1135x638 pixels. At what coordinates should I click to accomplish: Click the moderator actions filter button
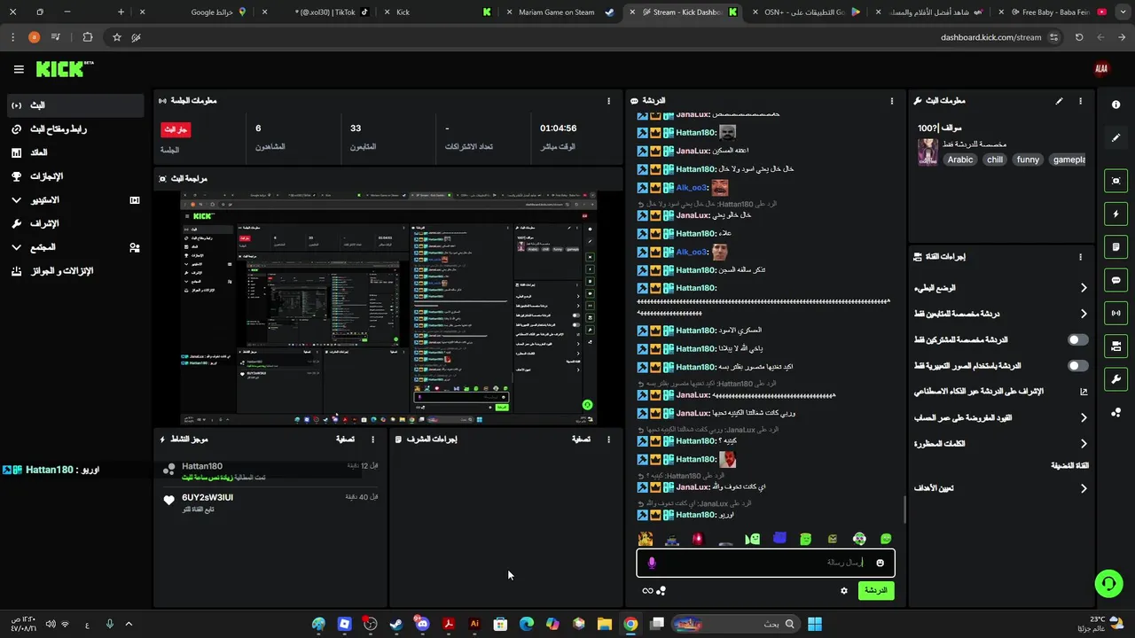tap(581, 440)
